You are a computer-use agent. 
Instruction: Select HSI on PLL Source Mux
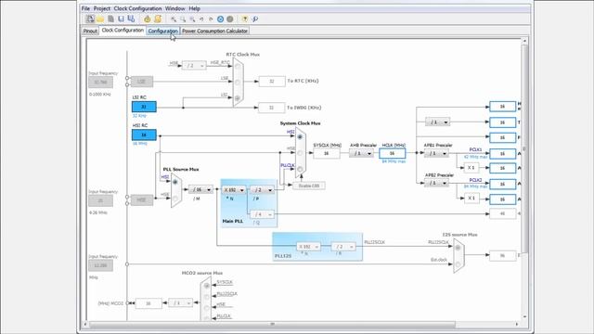point(175,182)
